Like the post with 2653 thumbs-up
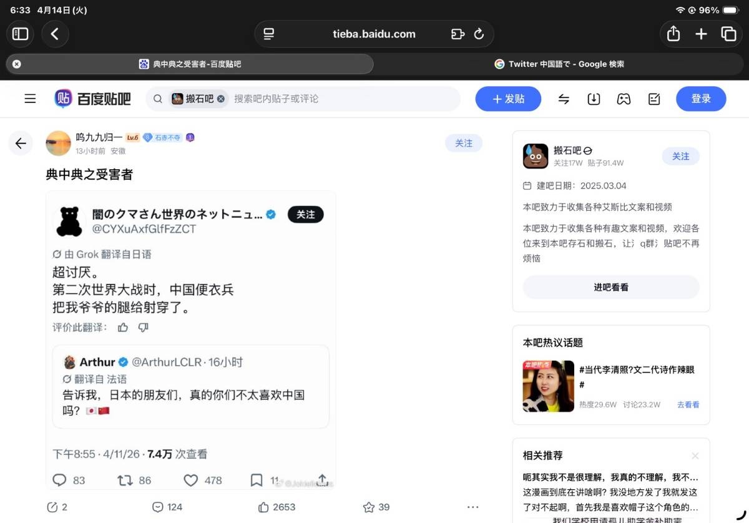 (264, 507)
